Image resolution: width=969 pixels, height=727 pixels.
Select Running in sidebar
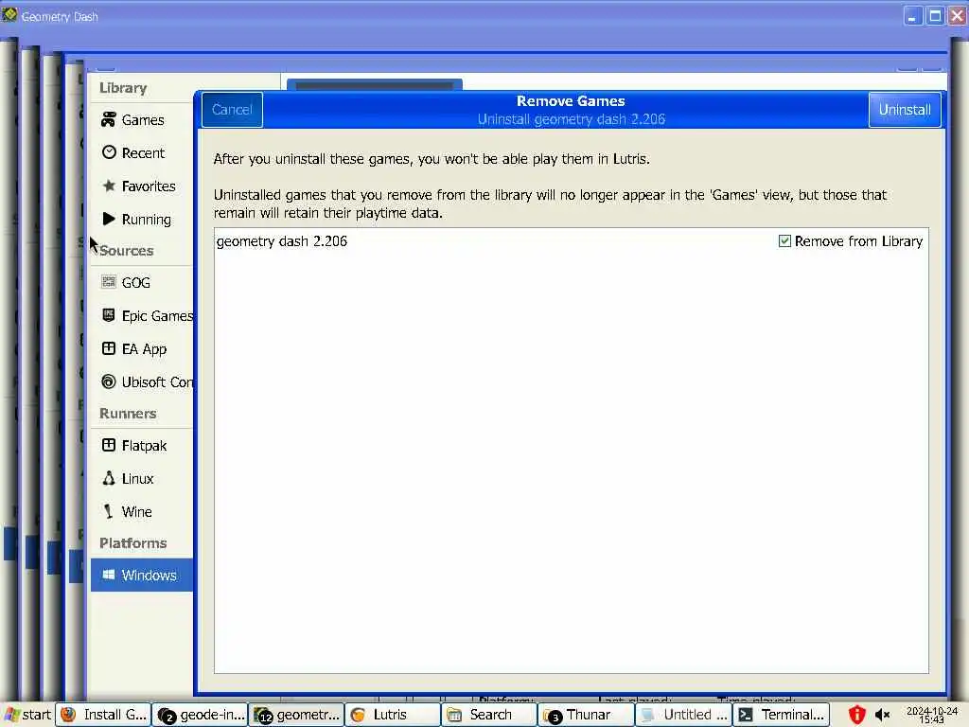[x=142, y=219]
